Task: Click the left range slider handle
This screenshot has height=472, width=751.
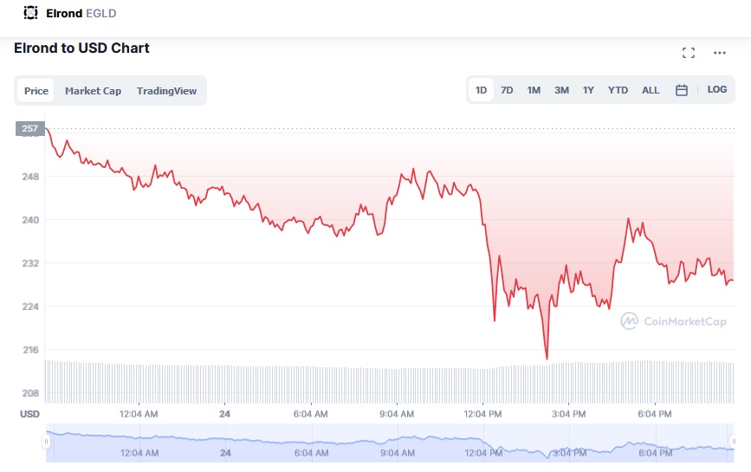Action: click(x=46, y=442)
